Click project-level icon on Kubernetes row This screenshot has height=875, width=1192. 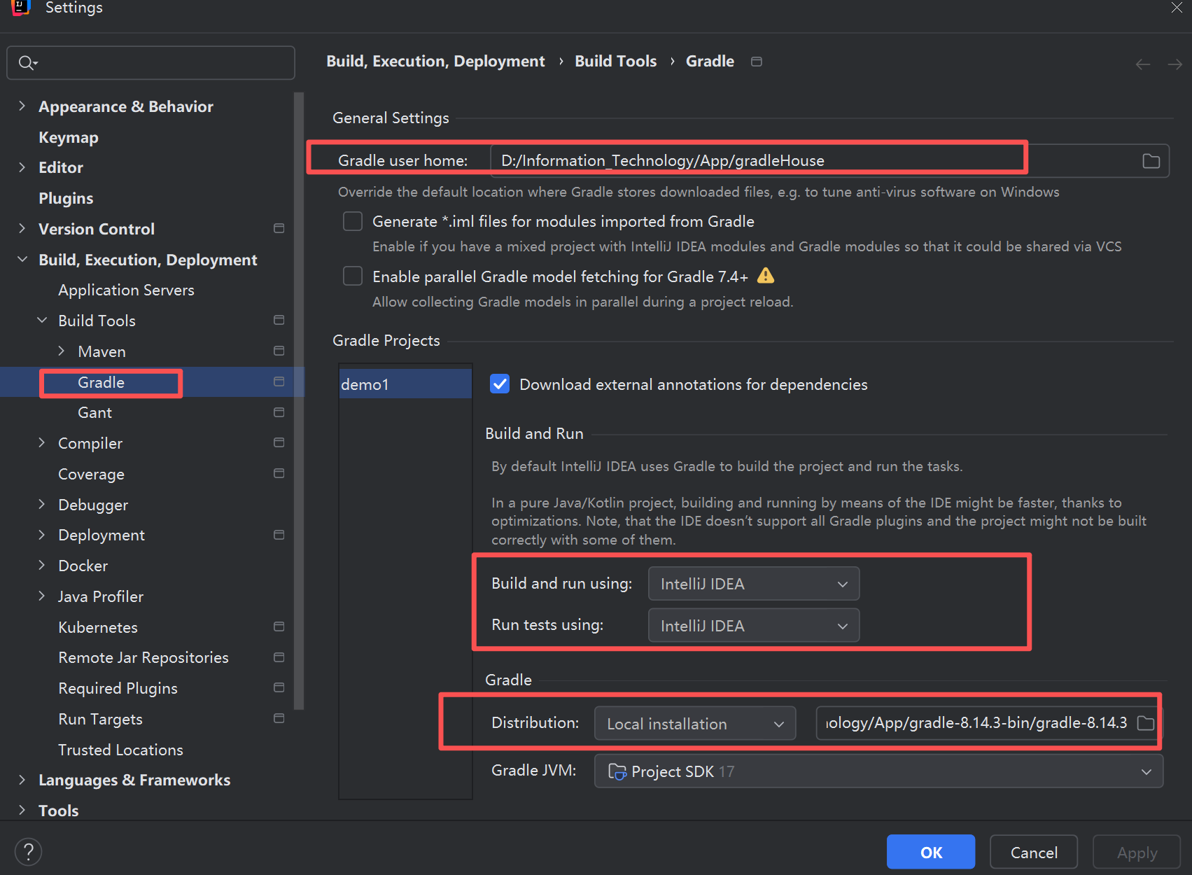279,626
